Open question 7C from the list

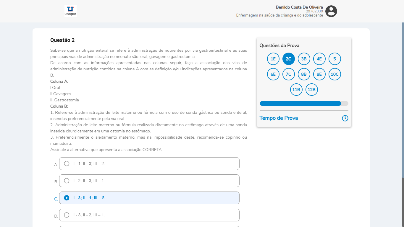click(288, 74)
